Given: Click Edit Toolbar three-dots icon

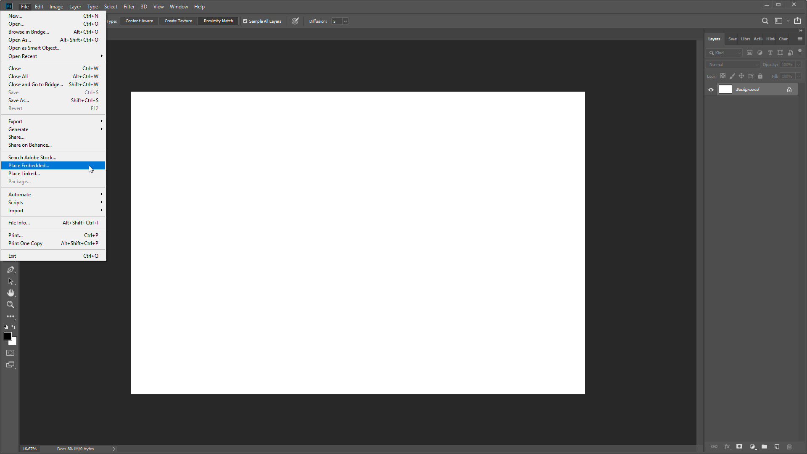Looking at the screenshot, I should tap(11, 316).
